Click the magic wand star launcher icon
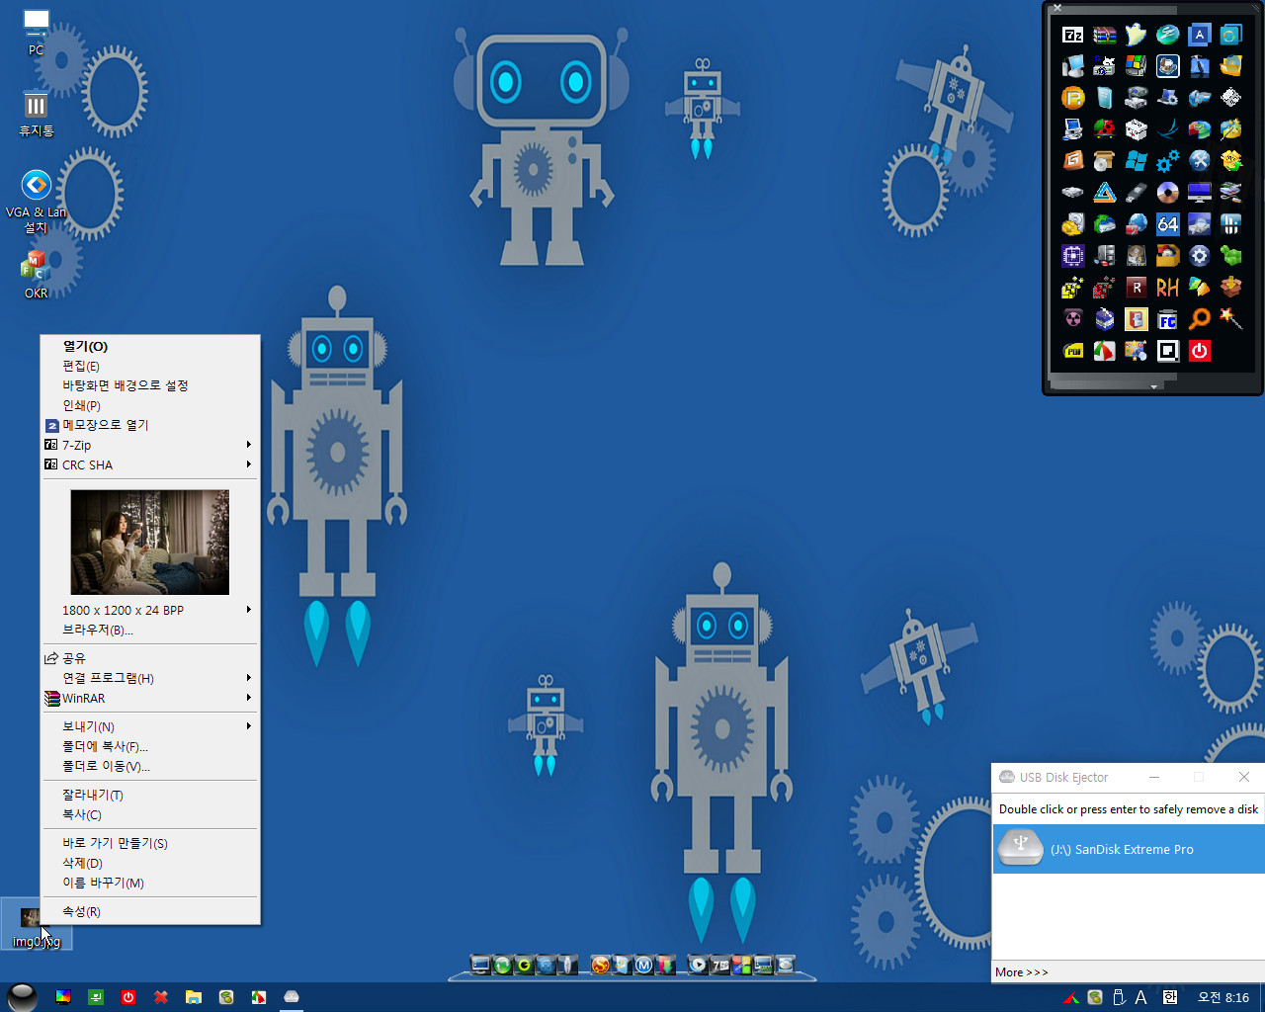1265x1012 pixels. (1231, 318)
